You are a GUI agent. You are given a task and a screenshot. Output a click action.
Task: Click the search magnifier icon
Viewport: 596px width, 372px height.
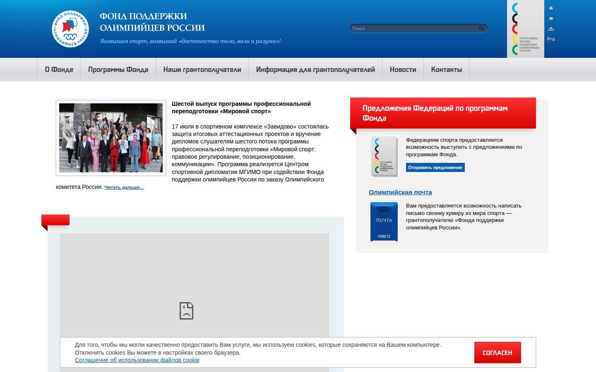click(481, 29)
